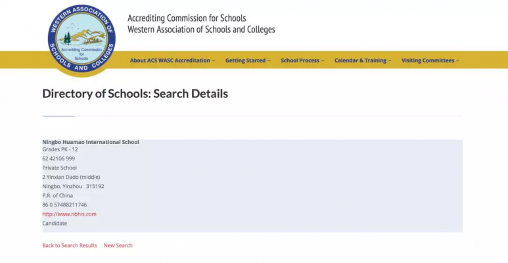
Task: Click the WASC circular logo
Action: point(81,39)
